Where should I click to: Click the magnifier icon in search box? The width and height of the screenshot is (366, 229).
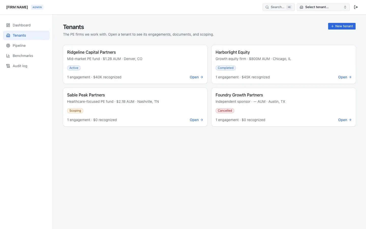point(267,7)
